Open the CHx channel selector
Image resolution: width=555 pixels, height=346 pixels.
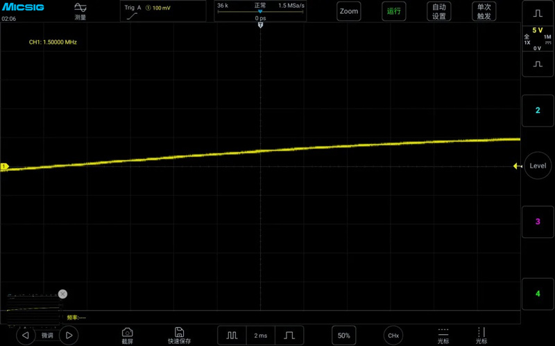point(393,336)
